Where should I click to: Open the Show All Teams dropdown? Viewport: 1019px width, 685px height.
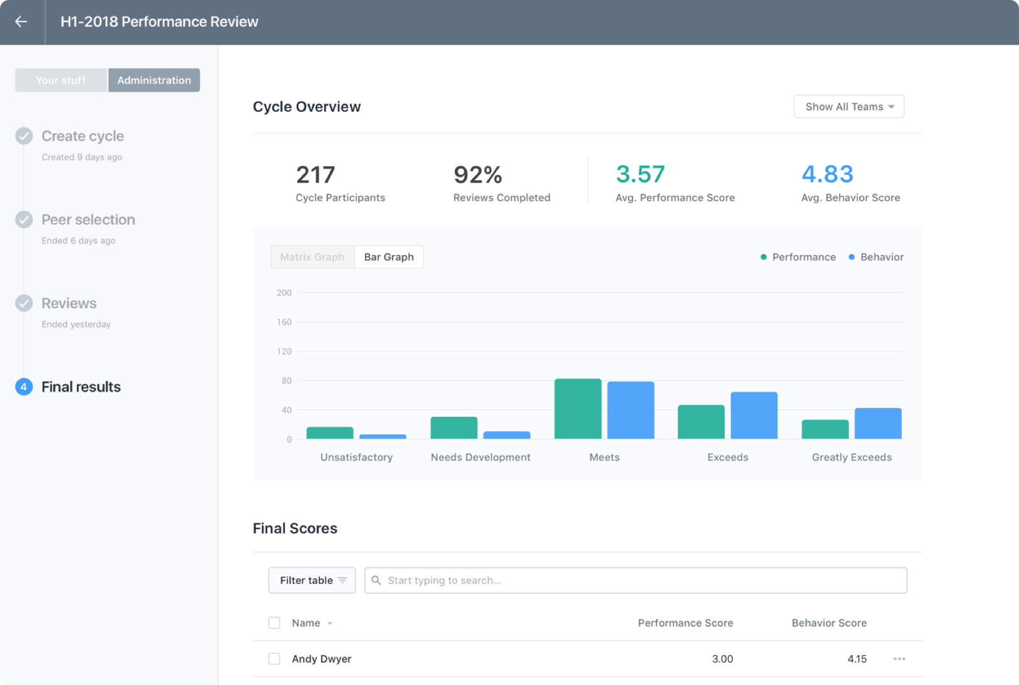click(x=848, y=106)
